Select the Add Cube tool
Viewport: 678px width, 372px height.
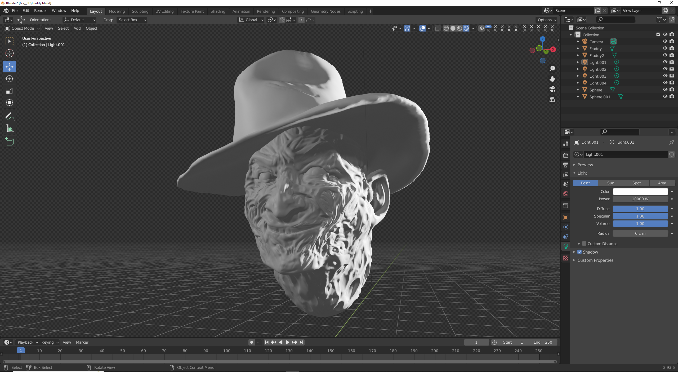click(10, 142)
